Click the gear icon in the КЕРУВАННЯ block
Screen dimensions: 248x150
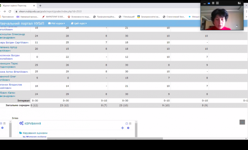click(x=128, y=128)
